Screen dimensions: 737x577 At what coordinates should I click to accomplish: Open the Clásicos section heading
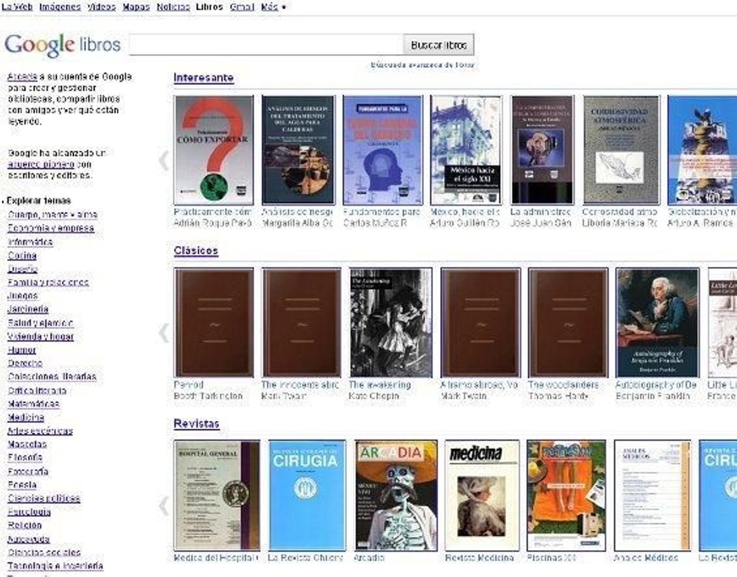click(195, 251)
